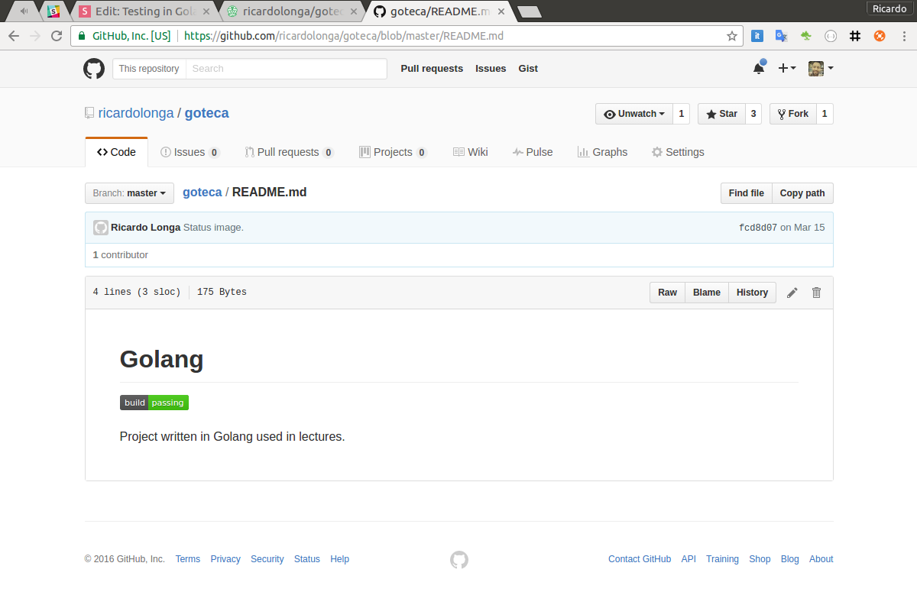Click the orange round extension icon
Image resolution: width=917 pixels, height=592 pixels.
point(880,36)
